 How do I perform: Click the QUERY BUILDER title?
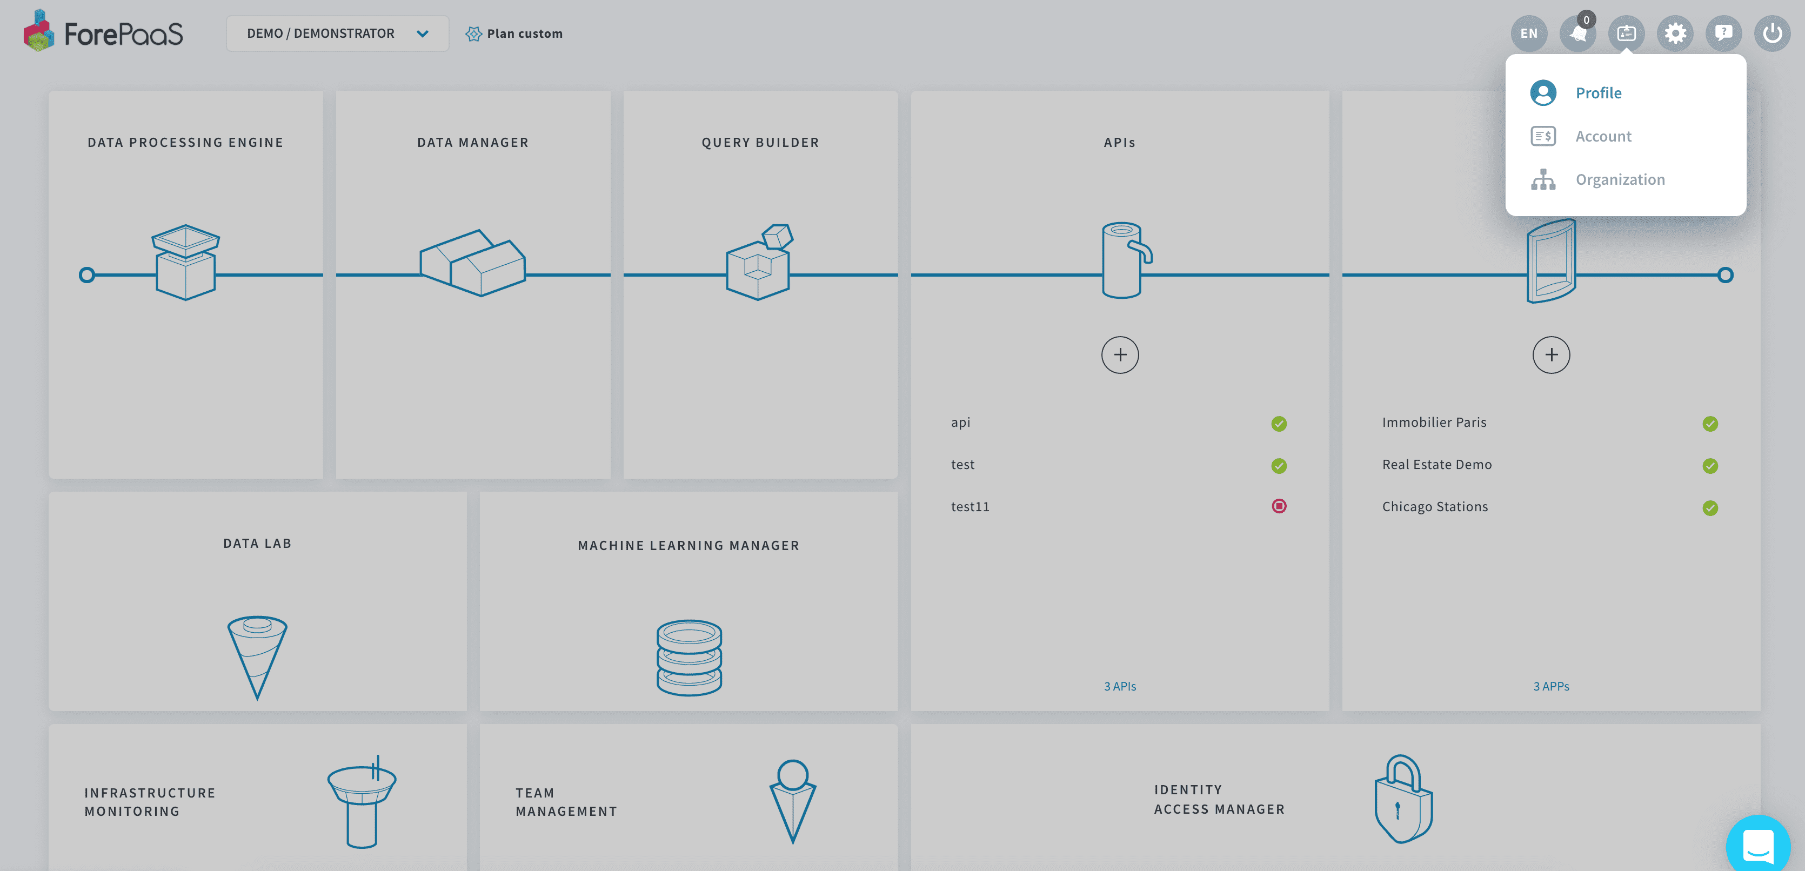pyautogui.click(x=760, y=142)
